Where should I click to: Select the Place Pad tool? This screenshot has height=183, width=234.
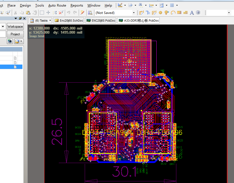[x=160, y=13]
